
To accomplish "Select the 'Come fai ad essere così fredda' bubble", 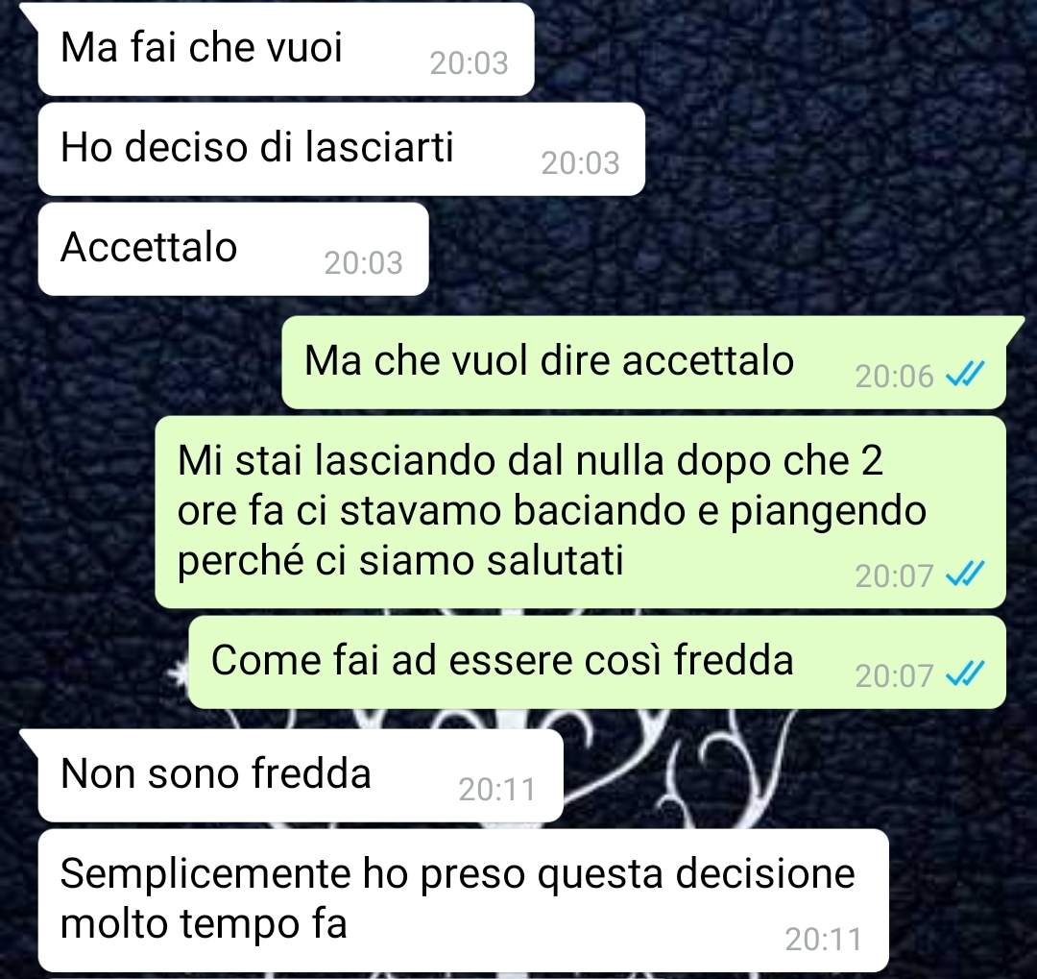I will pos(597,662).
